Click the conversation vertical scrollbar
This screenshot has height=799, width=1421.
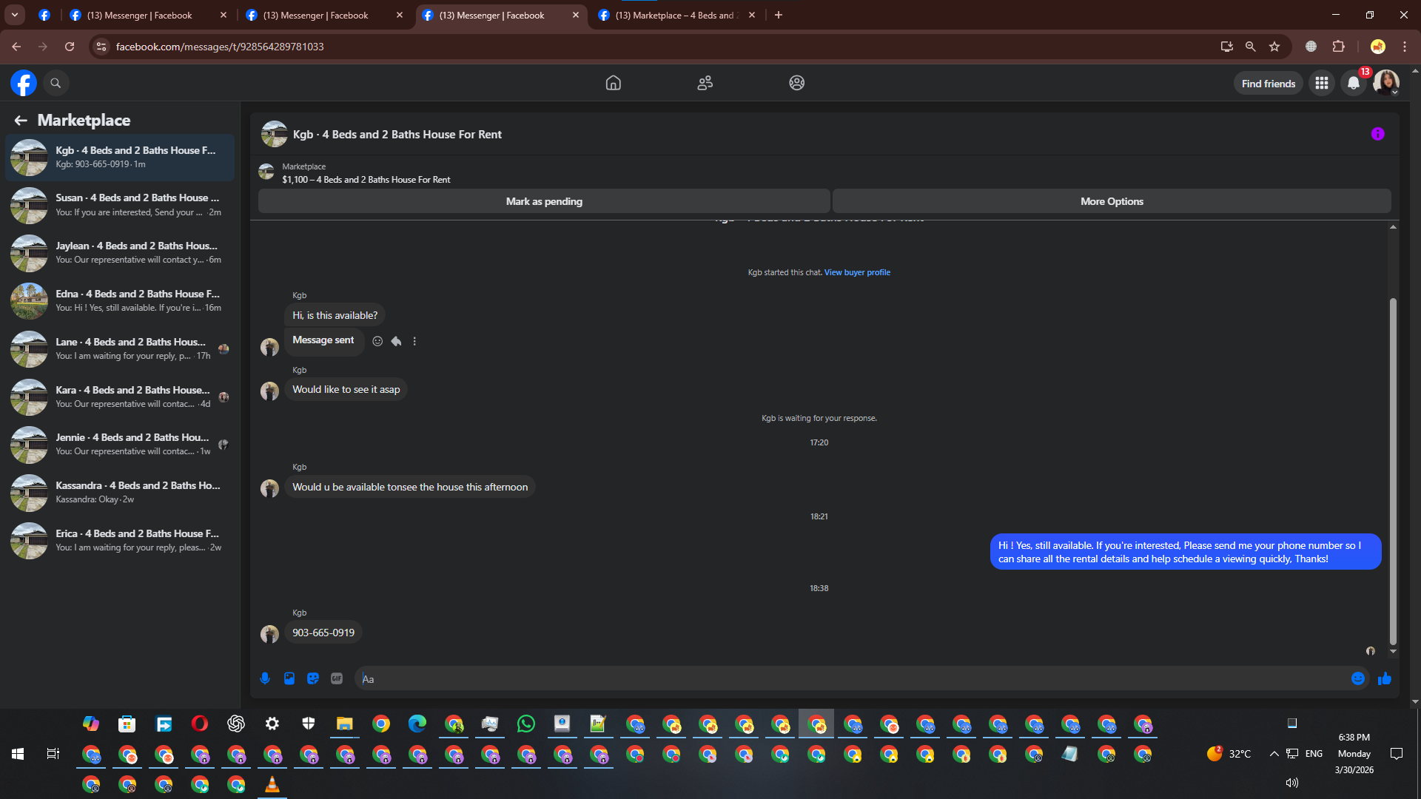point(1393,471)
